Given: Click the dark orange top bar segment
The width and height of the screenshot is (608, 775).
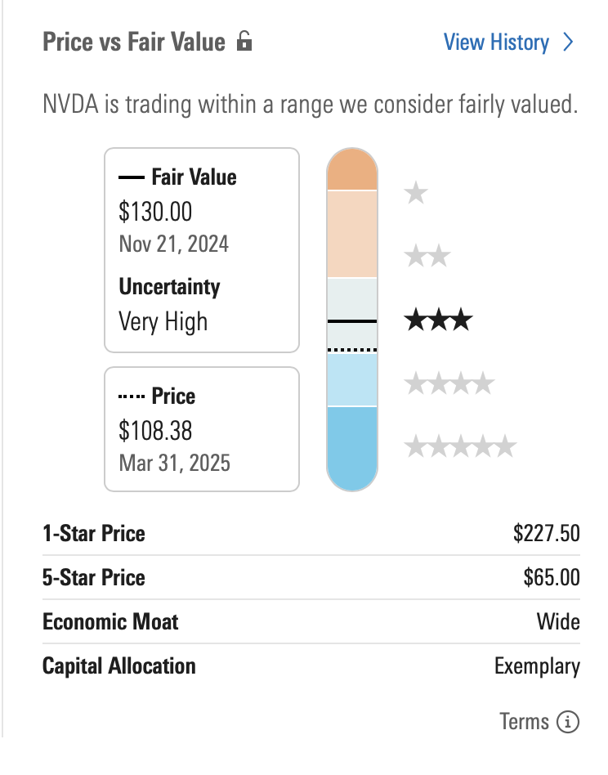Looking at the screenshot, I should click(352, 171).
